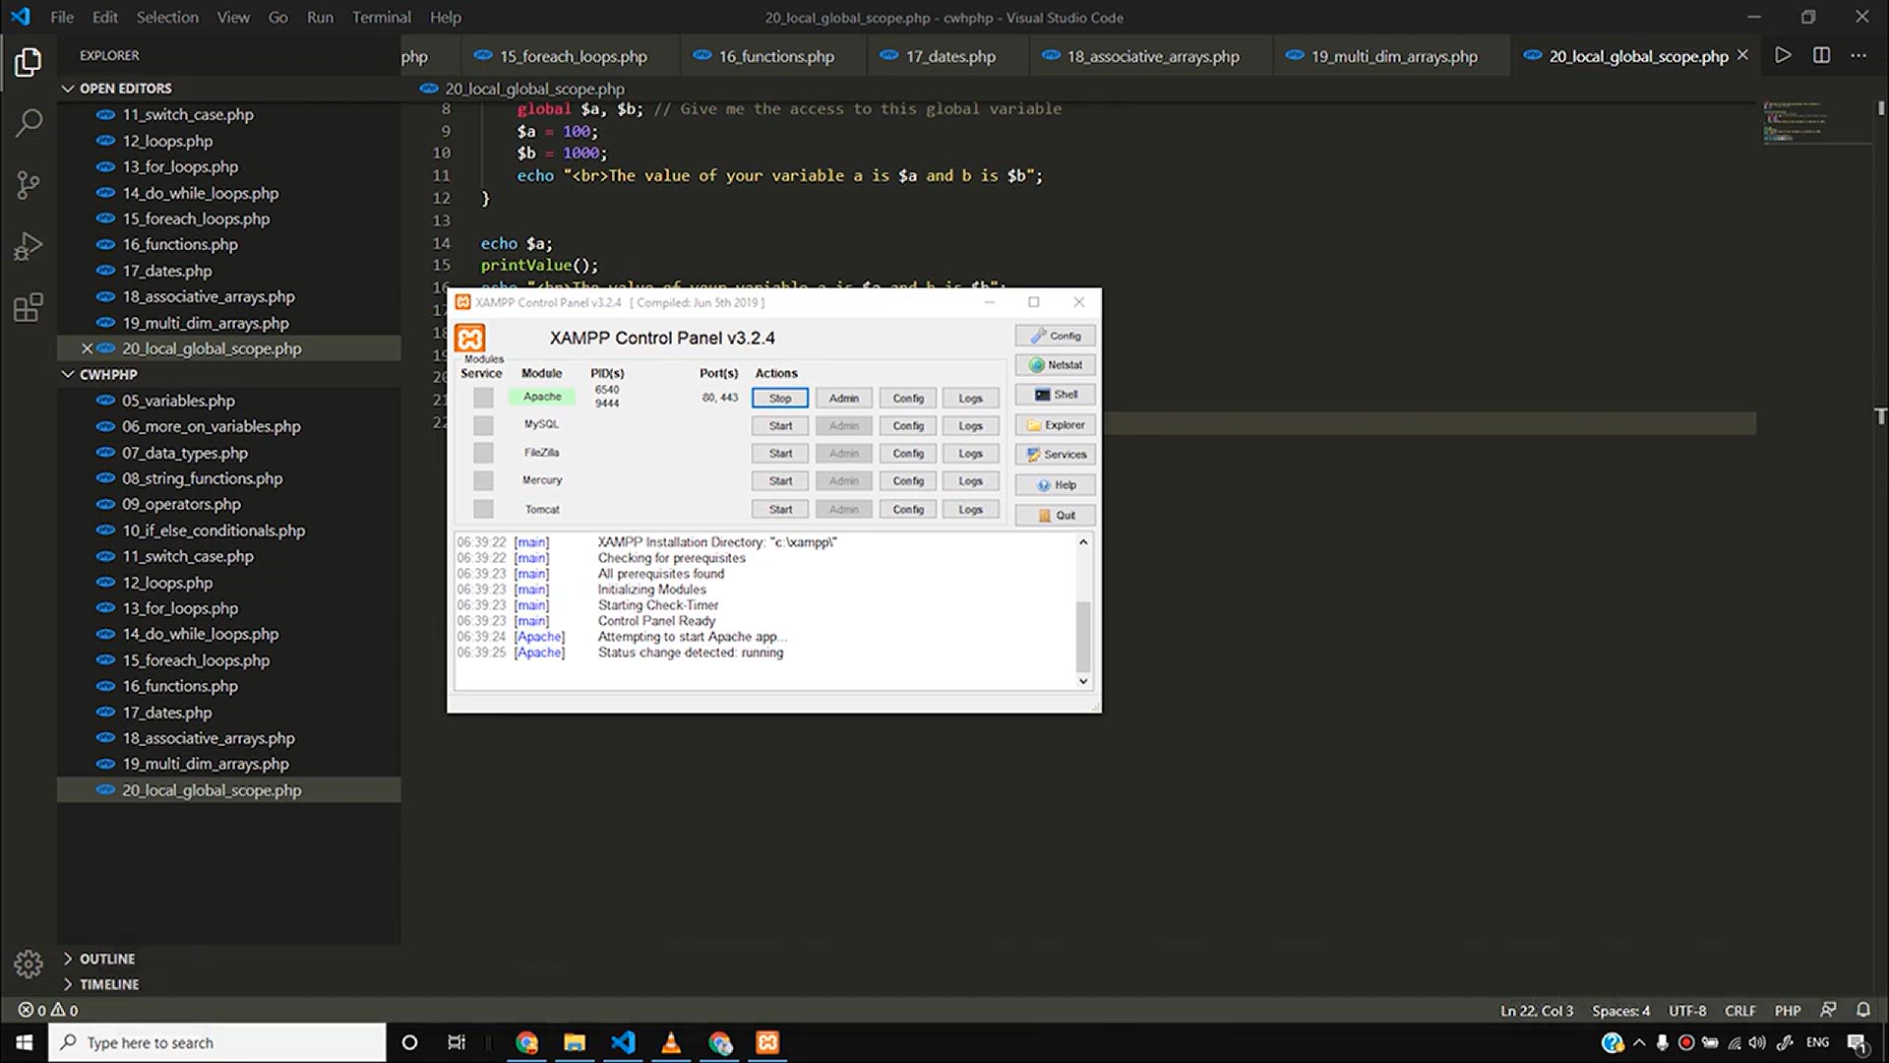Image resolution: width=1889 pixels, height=1063 pixels.
Task: Collapse the Open Editors section
Action: click(228, 89)
